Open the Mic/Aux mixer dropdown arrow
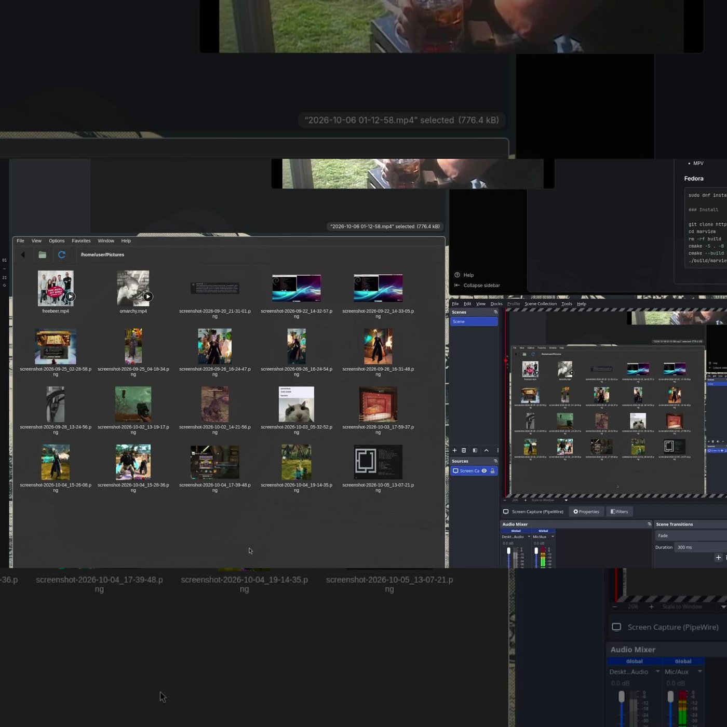 point(553,536)
